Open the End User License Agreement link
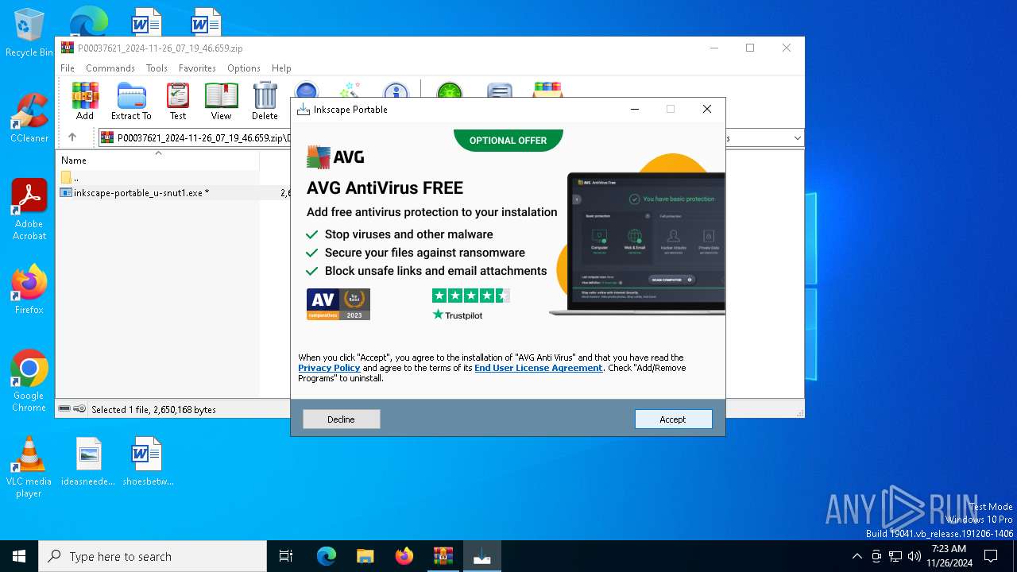Screen dimensions: 1017x572 [x=539, y=368]
